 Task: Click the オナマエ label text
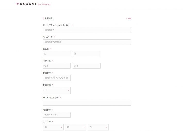[x=47, y=61]
